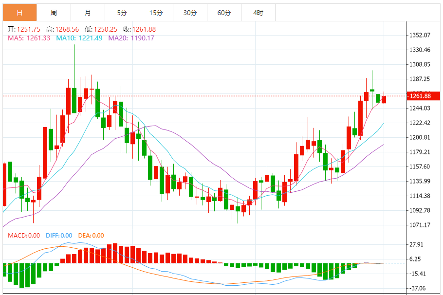Viewport: 443px width, 295px height.
Task: Click the -37.06 MACD axis label
Action: (x=418, y=288)
